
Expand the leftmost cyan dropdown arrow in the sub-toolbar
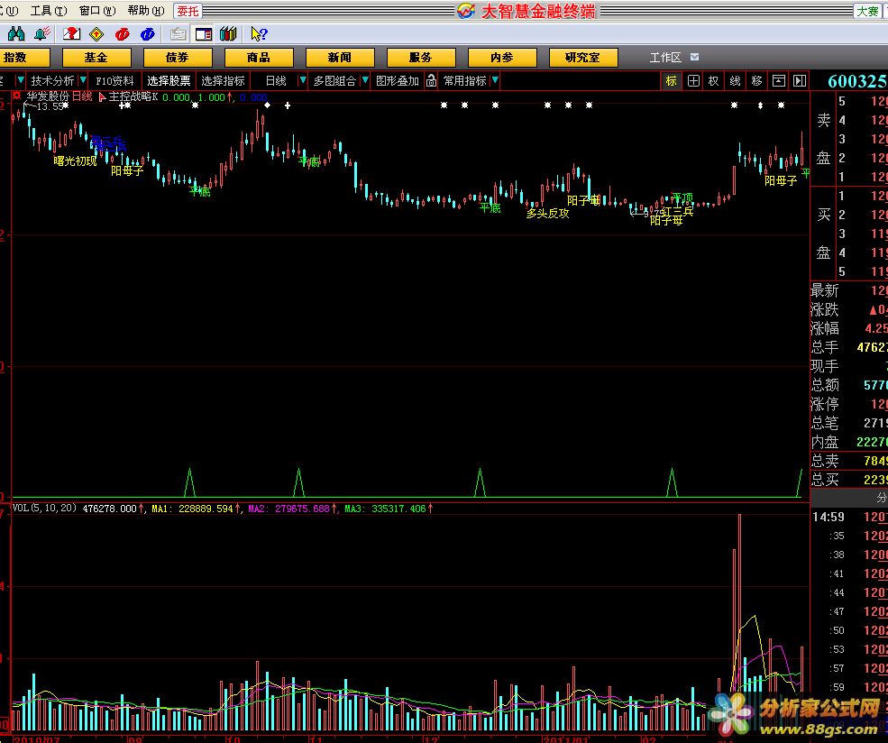tap(21, 80)
